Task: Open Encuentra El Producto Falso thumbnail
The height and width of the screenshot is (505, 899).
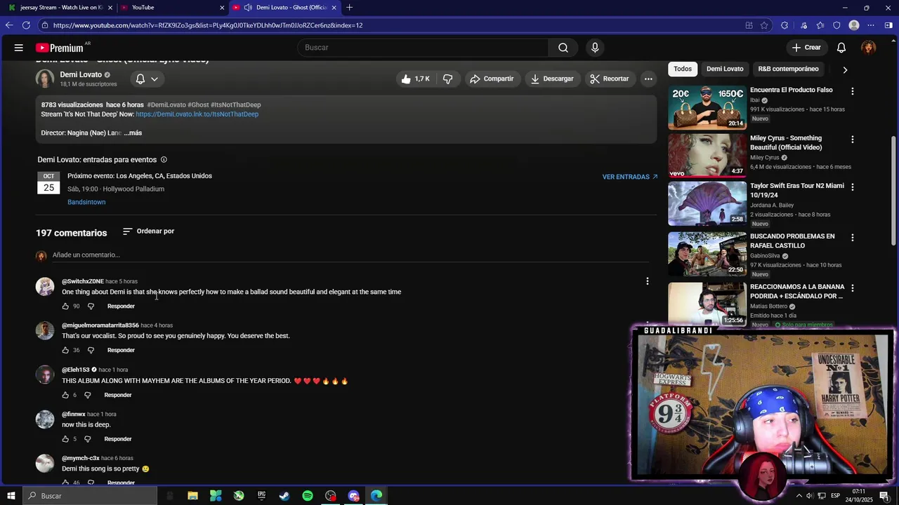Action: click(x=707, y=108)
